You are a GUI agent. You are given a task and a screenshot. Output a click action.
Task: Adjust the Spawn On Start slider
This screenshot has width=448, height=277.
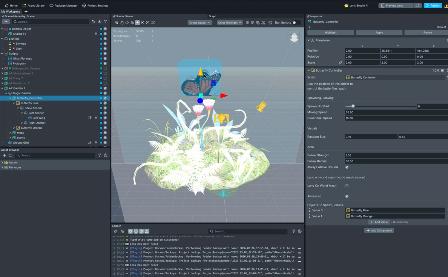(x=353, y=106)
